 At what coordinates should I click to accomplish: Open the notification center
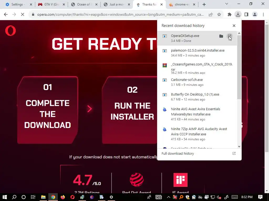(x=260, y=197)
